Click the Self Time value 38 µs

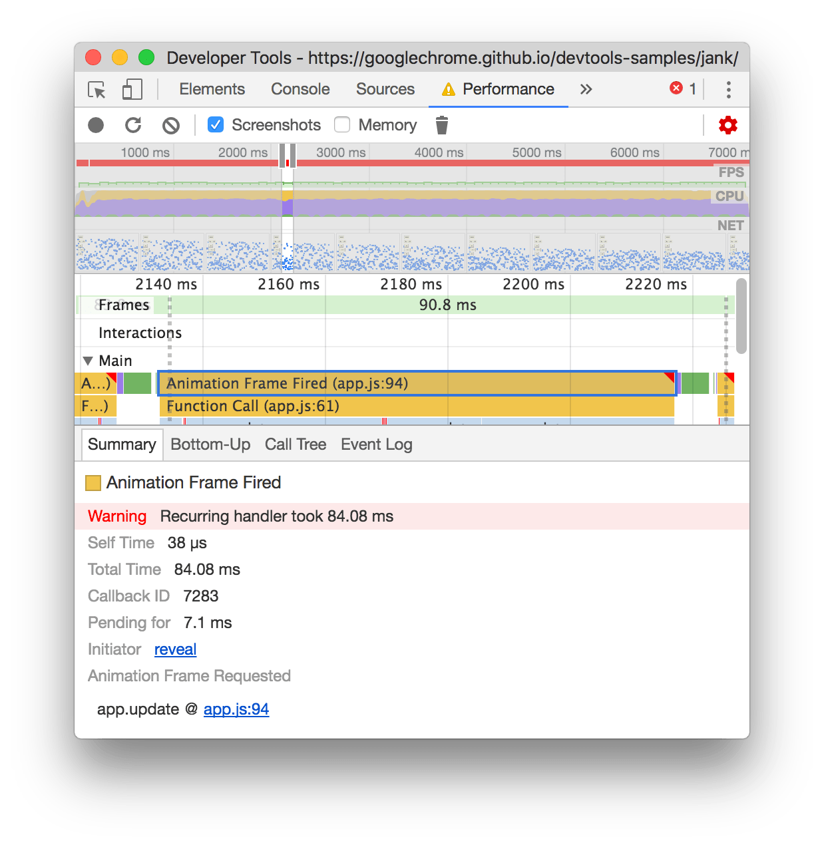coord(187,543)
